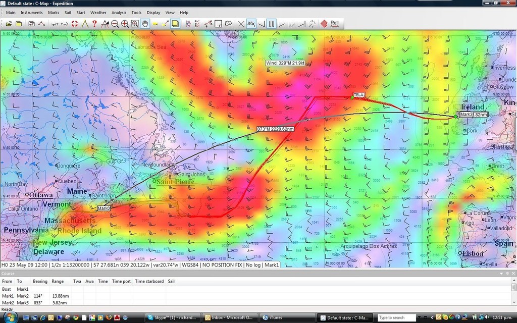The height and width of the screenshot is (323, 517).
Task: Open the Start menu in menu bar
Action: (80, 13)
